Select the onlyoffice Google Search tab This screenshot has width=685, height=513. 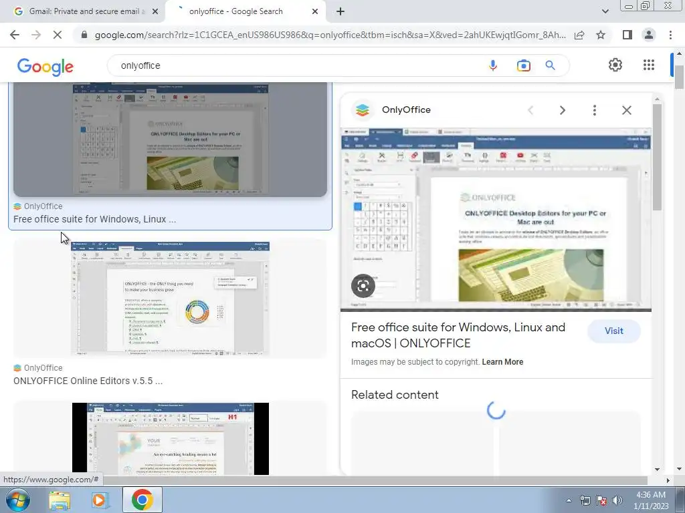pyautogui.click(x=245, y=11)
